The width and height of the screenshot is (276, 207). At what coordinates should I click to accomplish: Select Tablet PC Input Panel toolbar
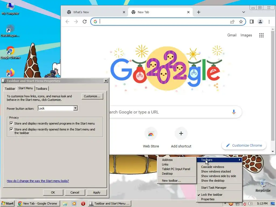click(x=177, y=169)
